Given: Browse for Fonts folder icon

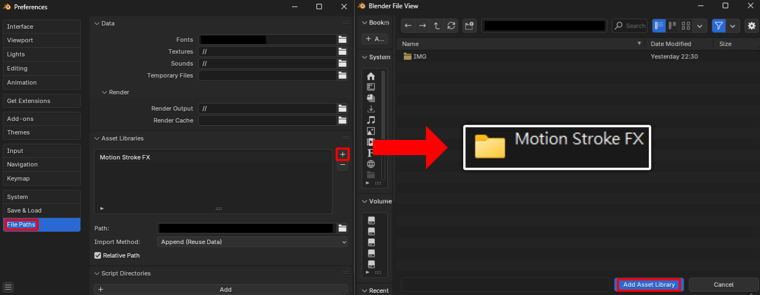Looking at the screenshot, I should click(342, 40).
